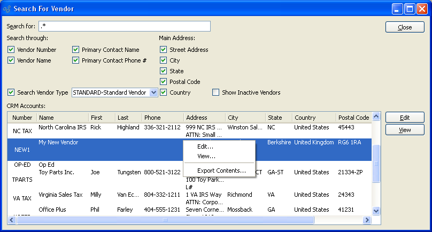
Task: Maximize the Search For Vendor window
Action: point(410,9)
